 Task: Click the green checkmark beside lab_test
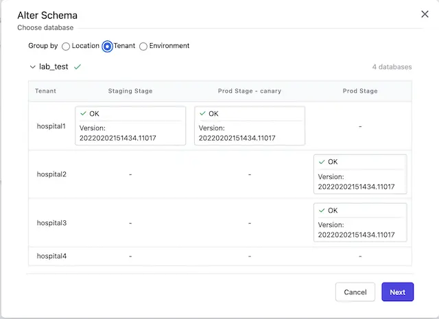pos(78,67)
